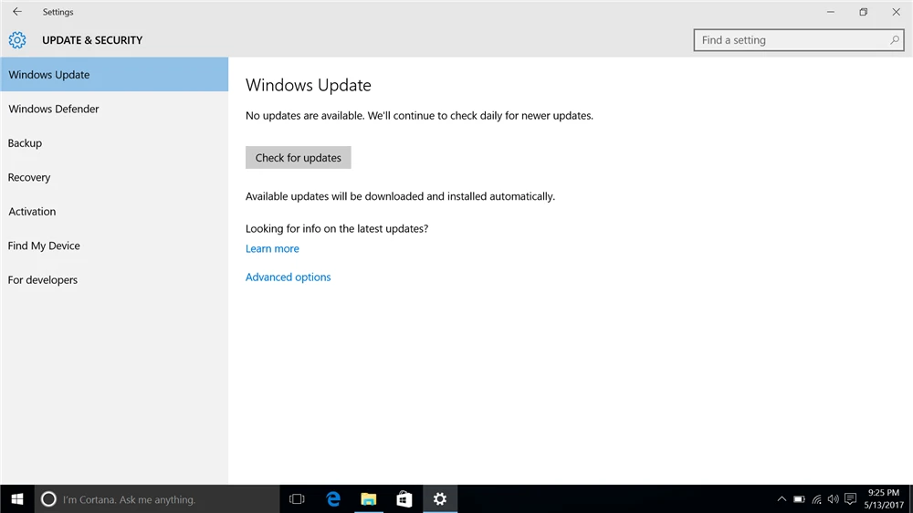This screenshot has width=913, height=513.
Task: Open Task View from the taskbar
Action: [x=297, y=499]
